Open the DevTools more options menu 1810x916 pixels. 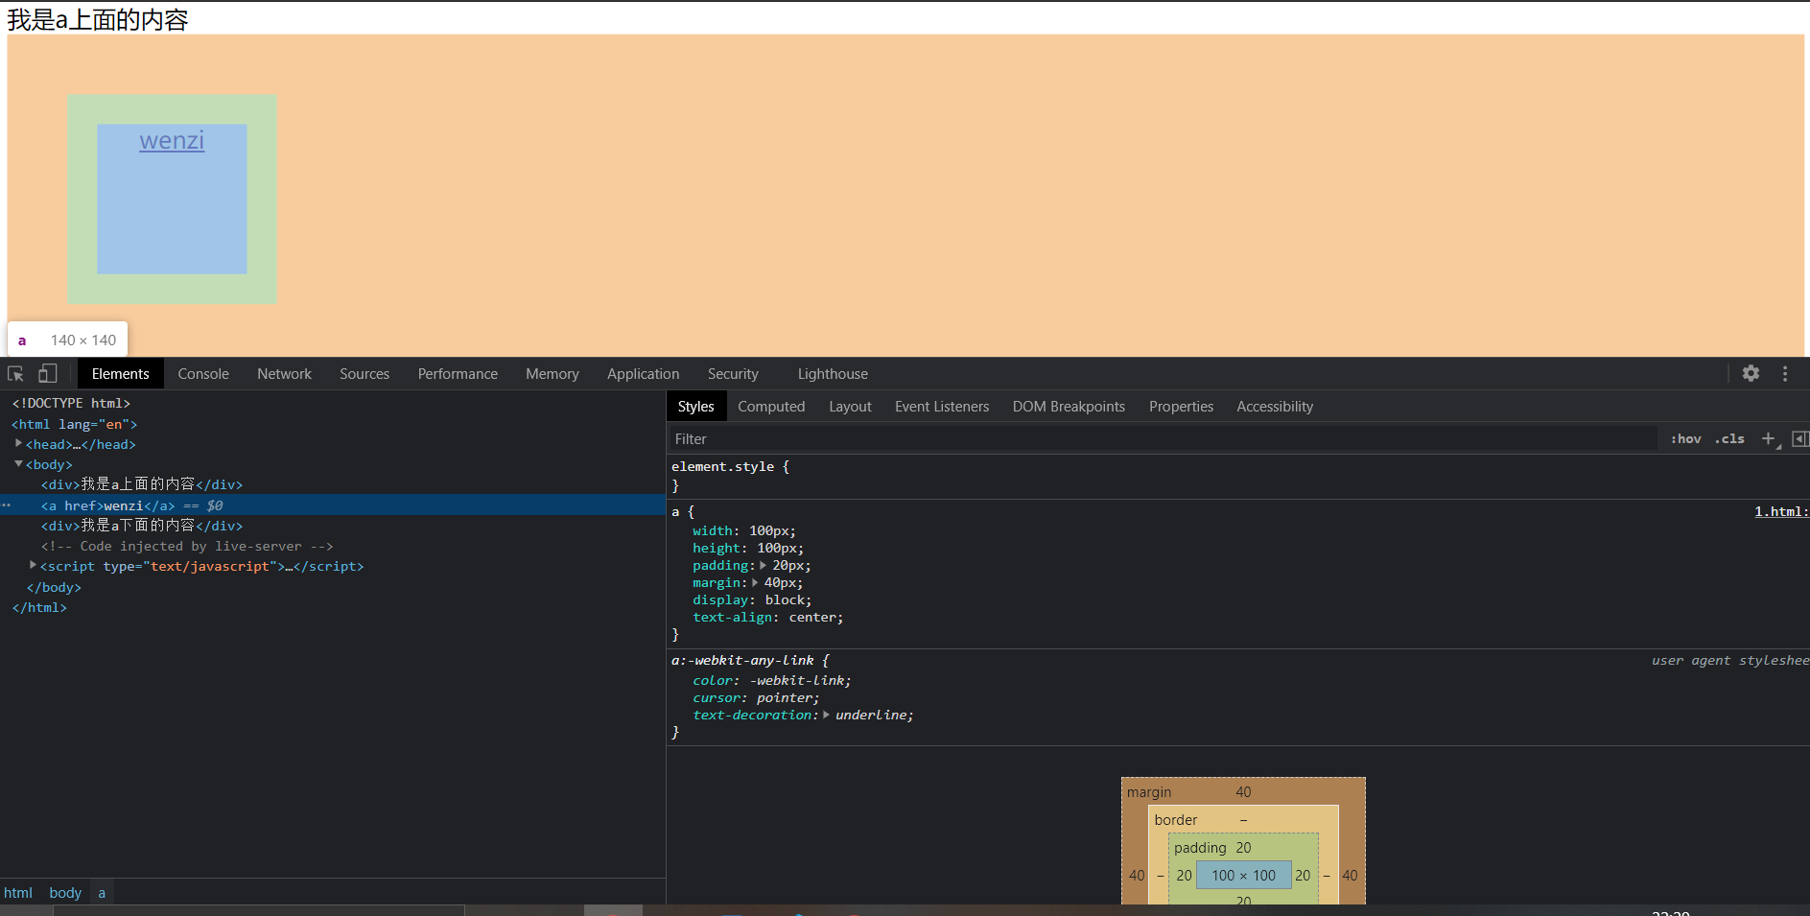pyautogui.click(x=1785, y=374)
